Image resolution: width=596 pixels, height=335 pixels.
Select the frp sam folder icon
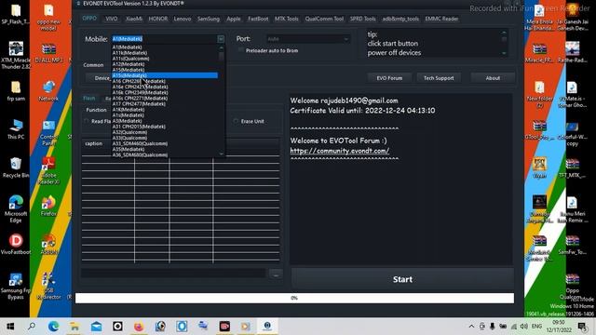(16, 91)
